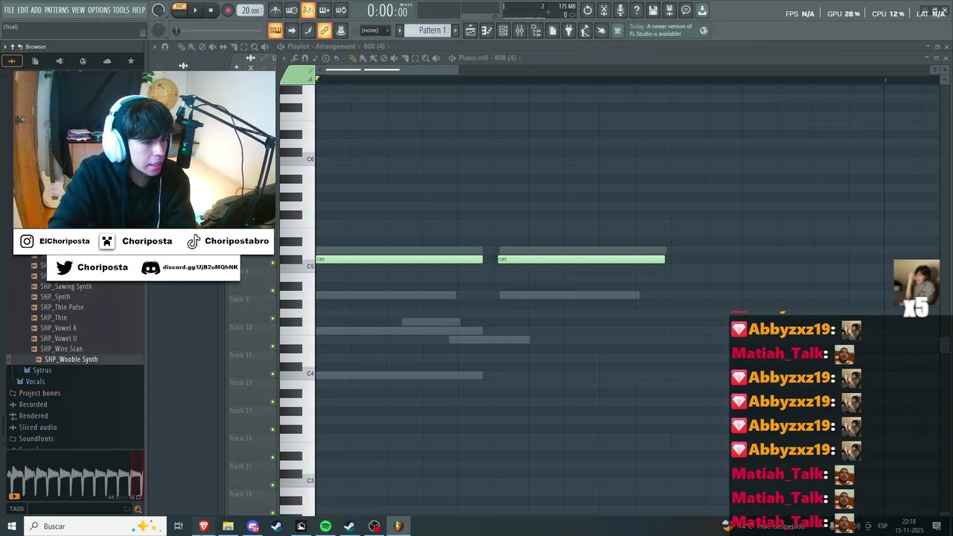
Task: Open audio editor scissors icon
Action: pyautogui.click(x=604, y=10)
